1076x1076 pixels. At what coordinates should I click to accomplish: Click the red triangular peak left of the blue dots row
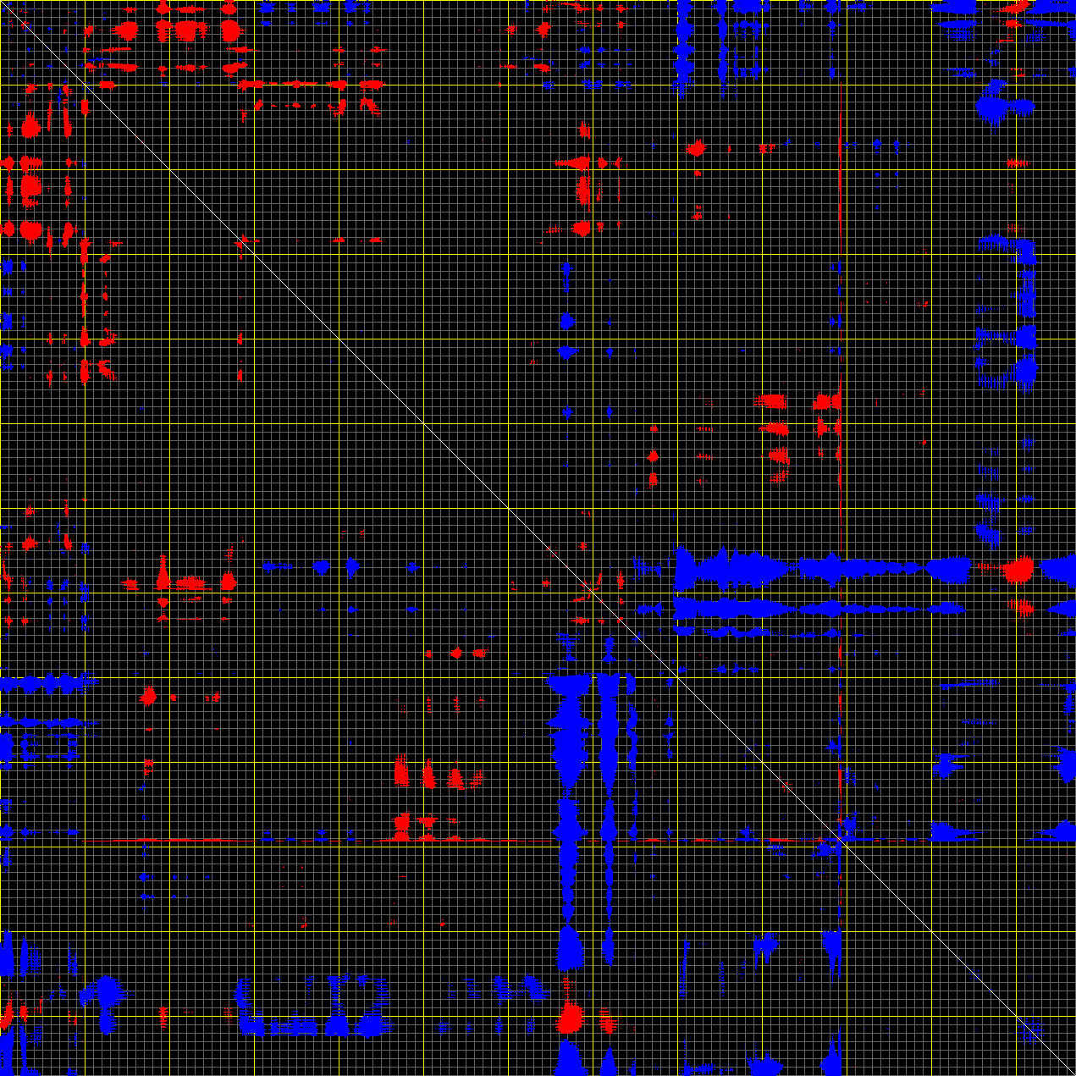point(163,574)
